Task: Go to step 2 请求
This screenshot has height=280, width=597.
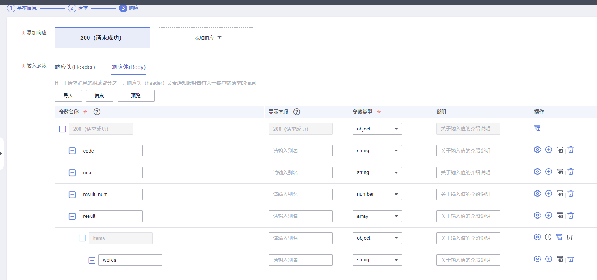Action: [x=78, y=8]
